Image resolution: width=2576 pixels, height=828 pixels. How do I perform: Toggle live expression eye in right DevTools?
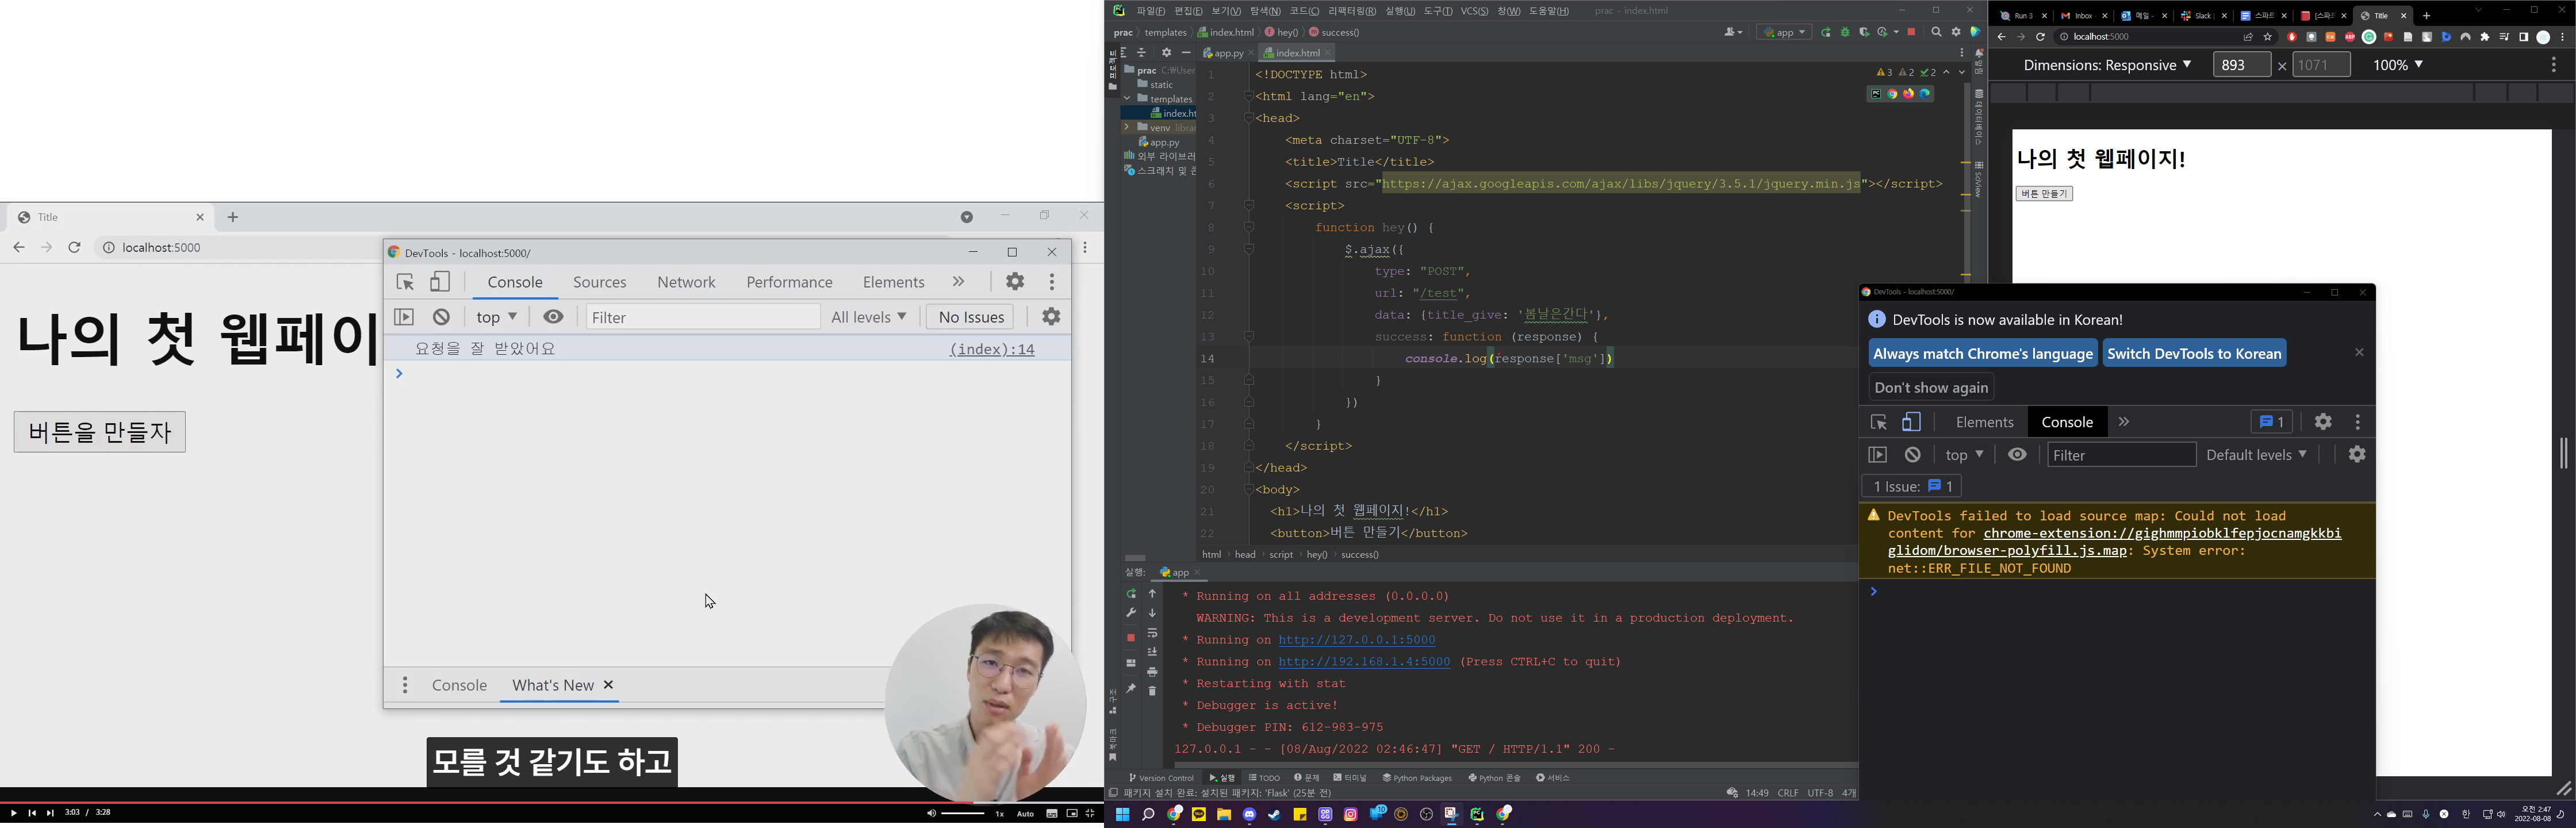tap(2018, 455)
